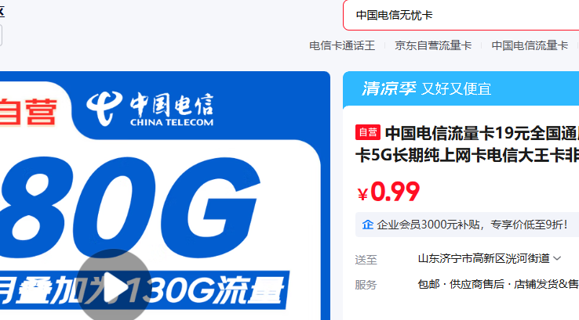
Task: Click the 叠加130G流量 strip on the image
Action: (144, 291)
